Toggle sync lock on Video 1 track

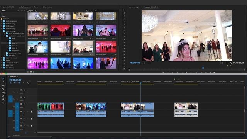(21, 104)
